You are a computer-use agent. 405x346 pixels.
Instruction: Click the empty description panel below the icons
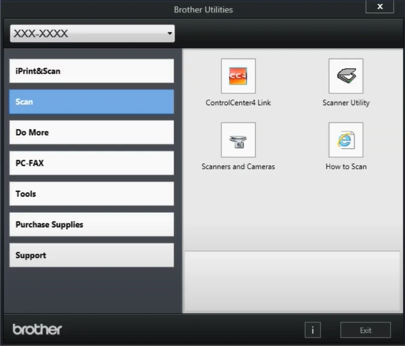[x=291, y=281]
